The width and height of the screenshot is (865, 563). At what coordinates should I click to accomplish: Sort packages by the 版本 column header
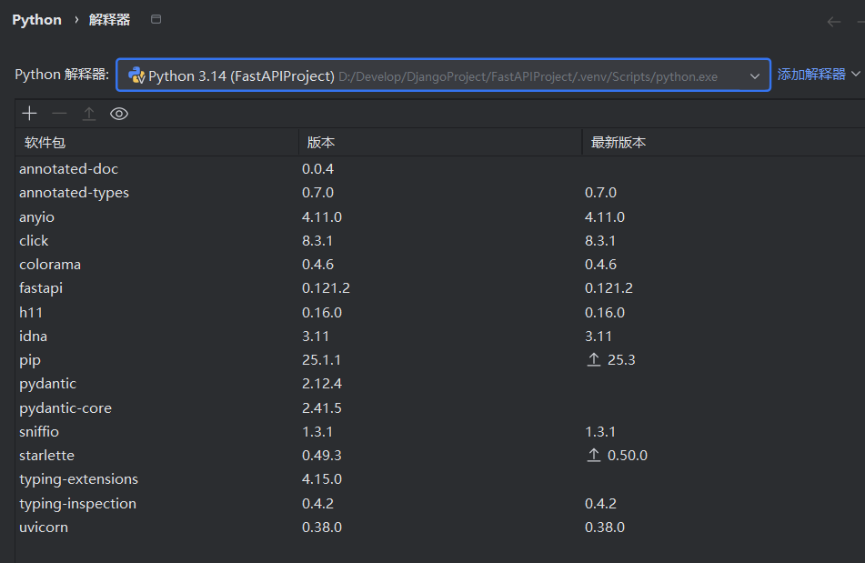click(x=315, y=142)
